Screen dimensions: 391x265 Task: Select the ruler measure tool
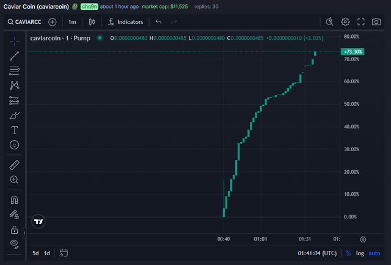[x=15, y=165]
